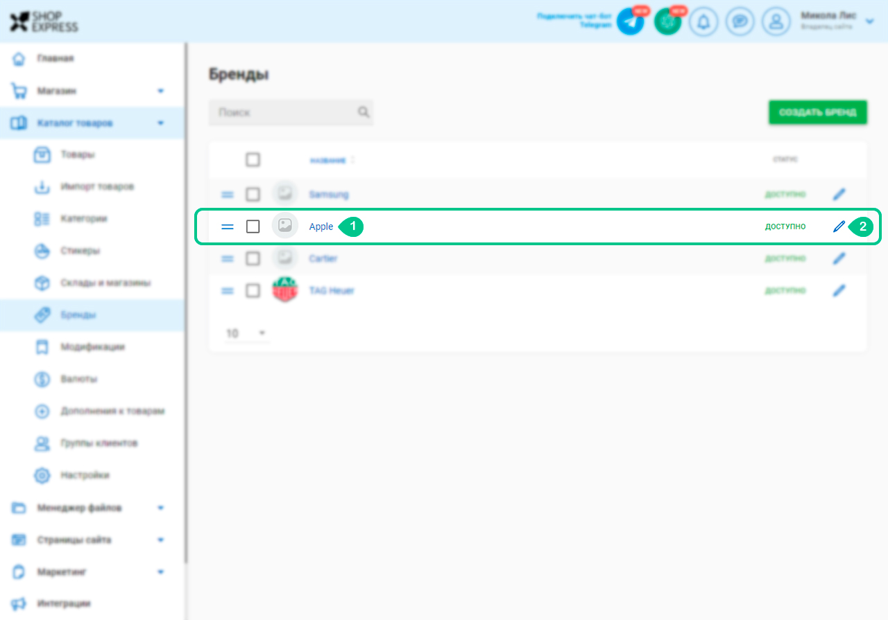Click the Настройки gear icon in sidebar
The height and width of the screenshot is (620, 888).
click(x=42, y=475)
